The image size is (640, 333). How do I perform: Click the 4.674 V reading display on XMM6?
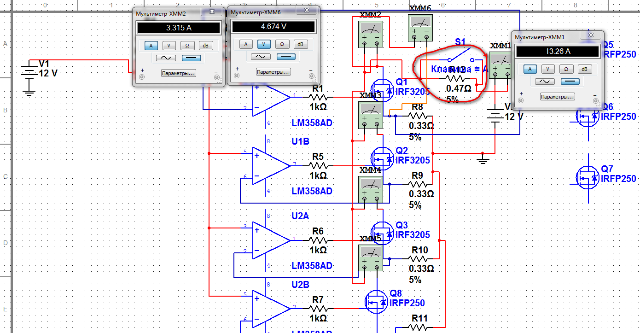coord(273,27)
